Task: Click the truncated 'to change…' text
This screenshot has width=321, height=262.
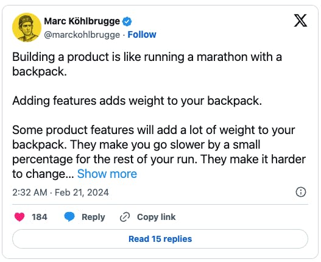Action: click(x=43, y=174)
